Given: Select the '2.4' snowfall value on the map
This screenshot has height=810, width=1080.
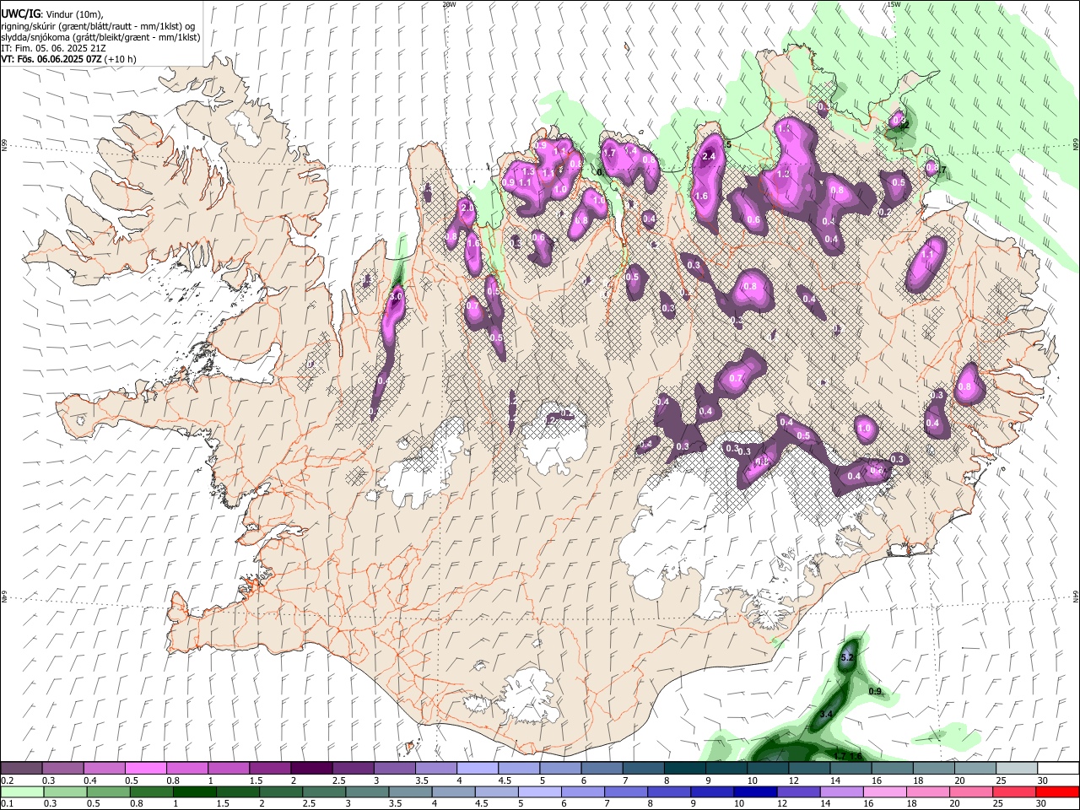Looking at the screenshot, I should pyautogui.click(x=709, y=156).
